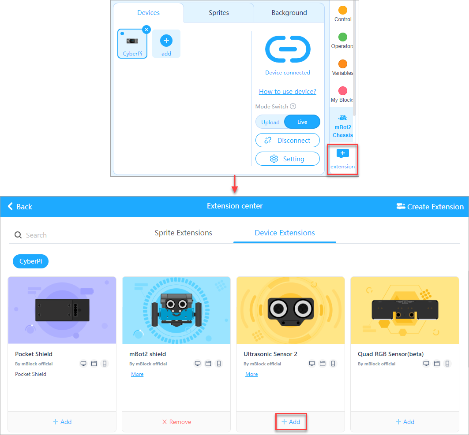The image size is (469, 435).
Task: Expand More under Ultrasonic Sensor 2
Action: pyautogui.click(x=251, y=374)
